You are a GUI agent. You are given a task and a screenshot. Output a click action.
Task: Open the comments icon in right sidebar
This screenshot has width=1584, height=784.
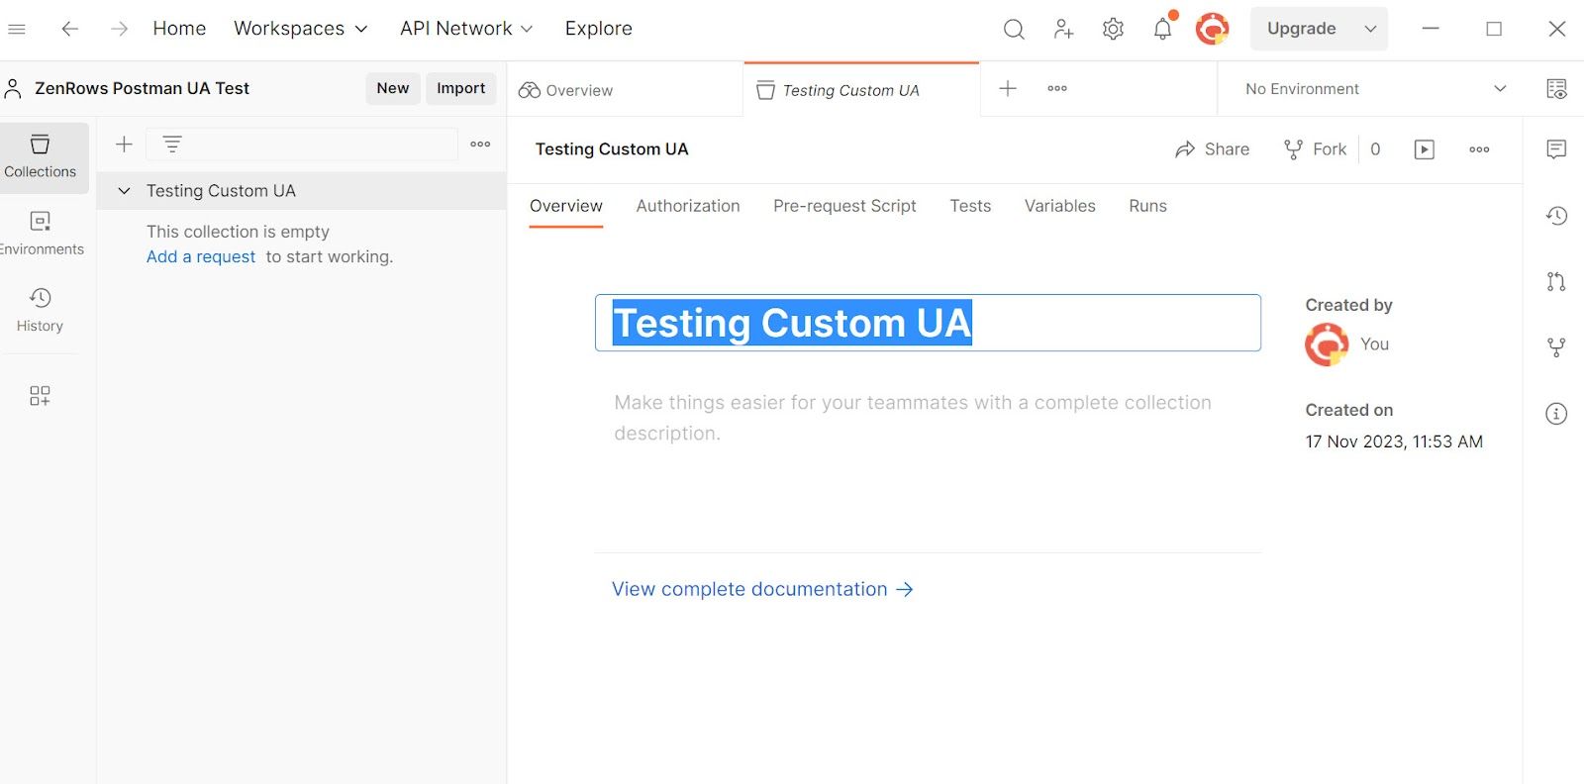1556,149
